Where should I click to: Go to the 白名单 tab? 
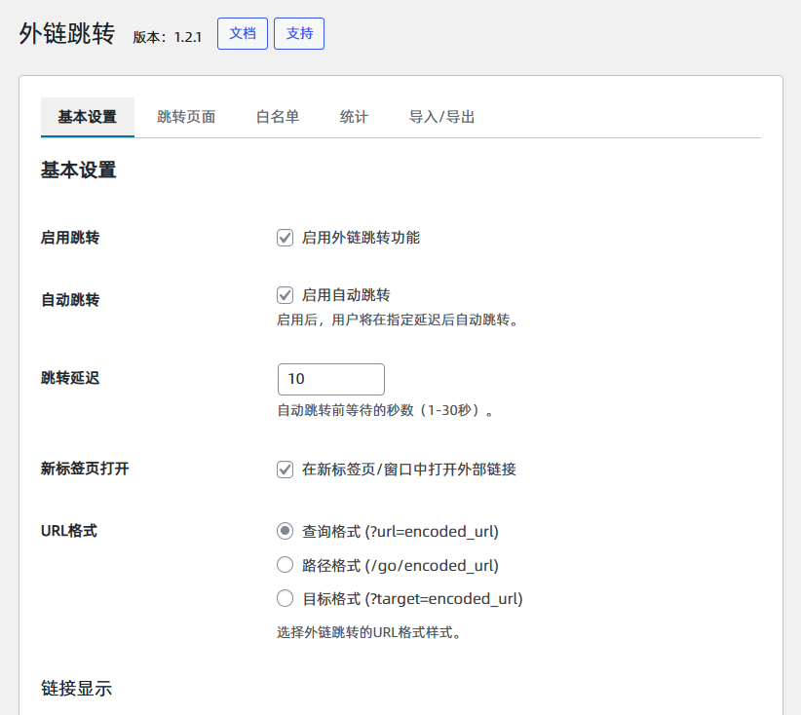pos(278,117)
